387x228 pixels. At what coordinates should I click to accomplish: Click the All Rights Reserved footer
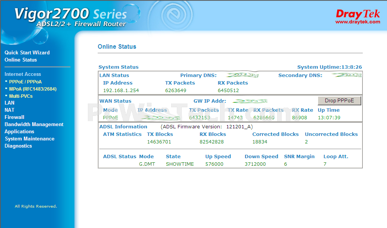pos(36,206)
